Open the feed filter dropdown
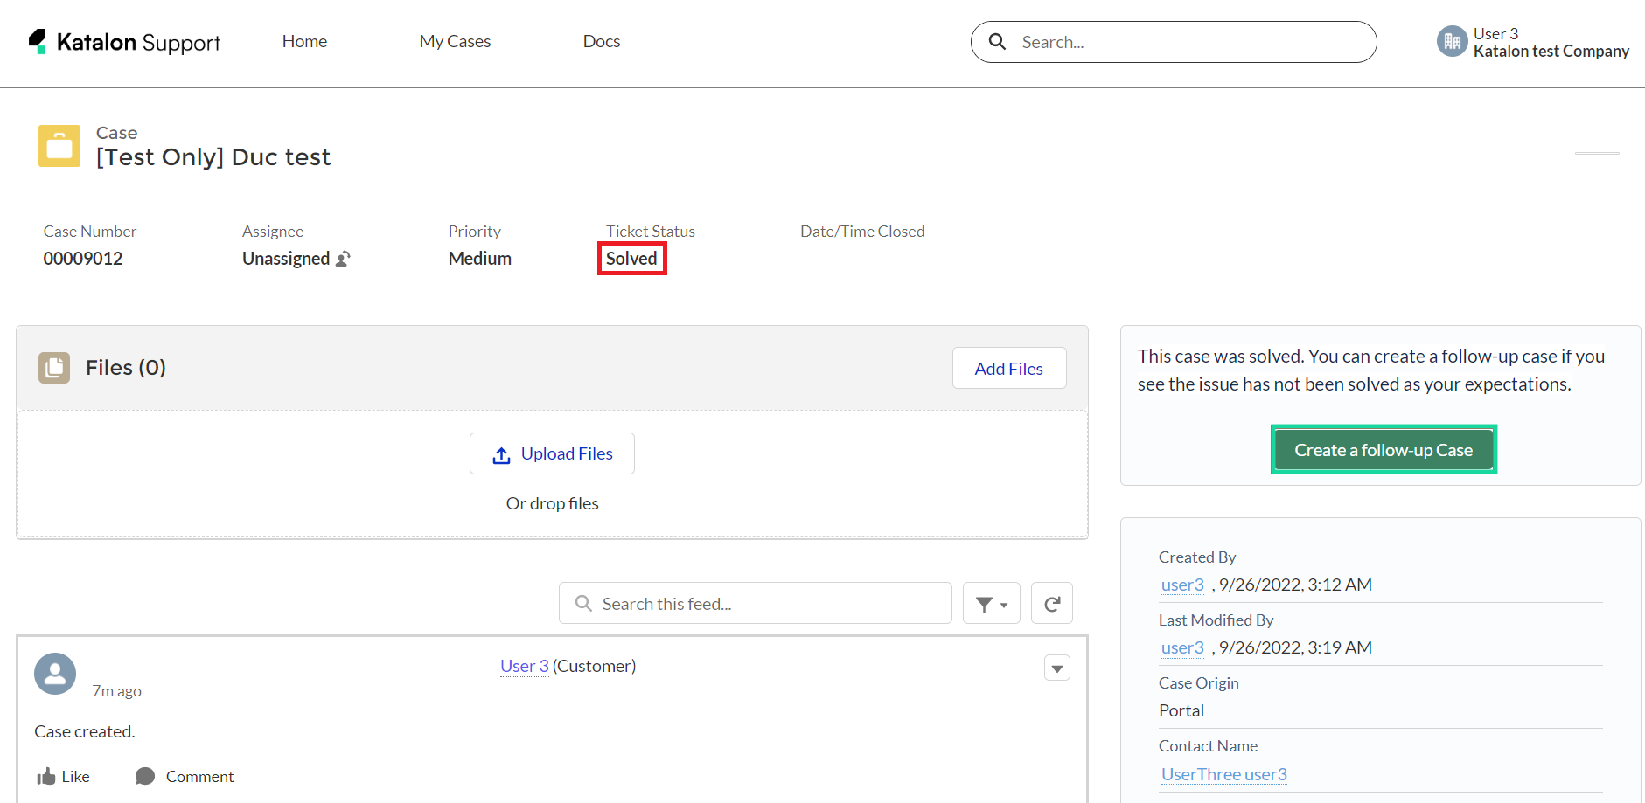The image size is (1645, 803). pyautogui.click(x=991, y=604)
